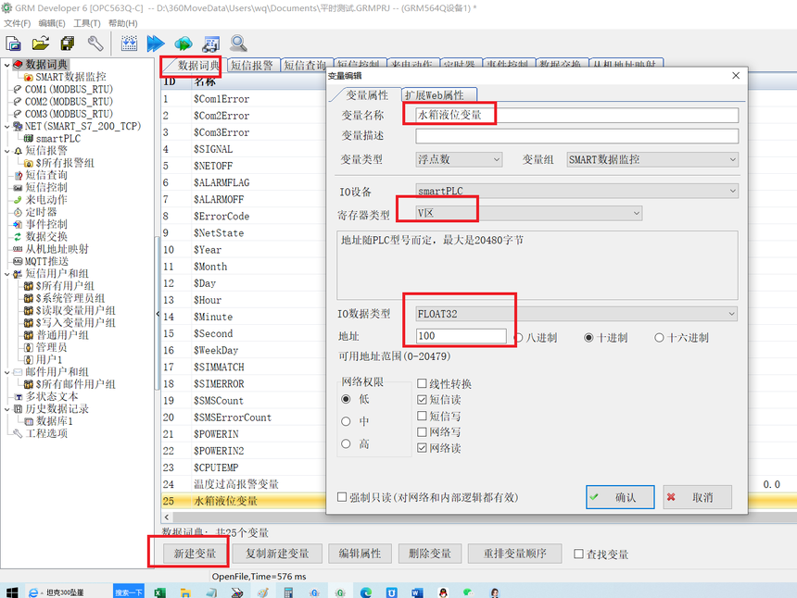The height and width of the screenshot is (598, 797).
Task: Open 寄存器类型 dropdown showing V区
Action: (x=528, y=213)
